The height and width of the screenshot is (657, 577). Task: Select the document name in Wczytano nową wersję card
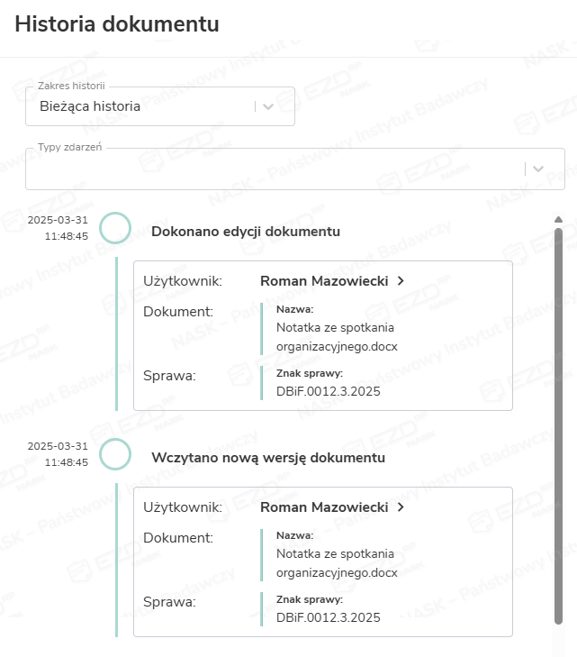[336, 562]
